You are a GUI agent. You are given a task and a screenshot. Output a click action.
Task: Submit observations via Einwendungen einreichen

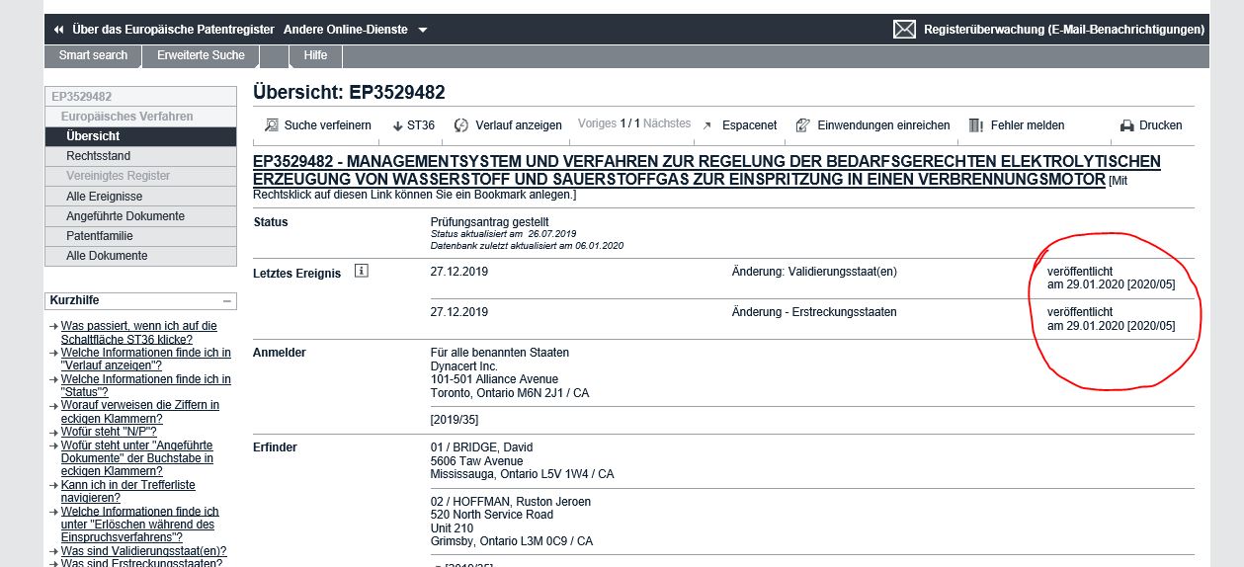[883, 125]
